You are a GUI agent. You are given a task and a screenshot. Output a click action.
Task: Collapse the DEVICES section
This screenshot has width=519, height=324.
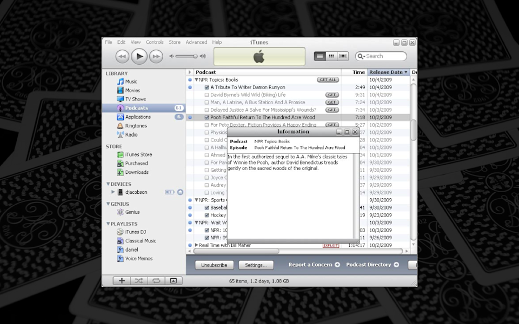pos(108,184)
